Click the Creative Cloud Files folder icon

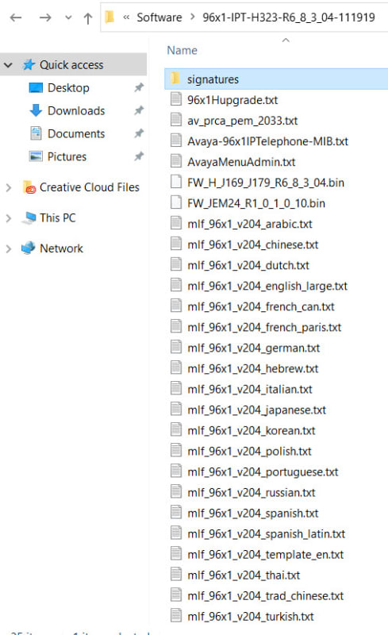pyautogui.click(x=29, y=187)
